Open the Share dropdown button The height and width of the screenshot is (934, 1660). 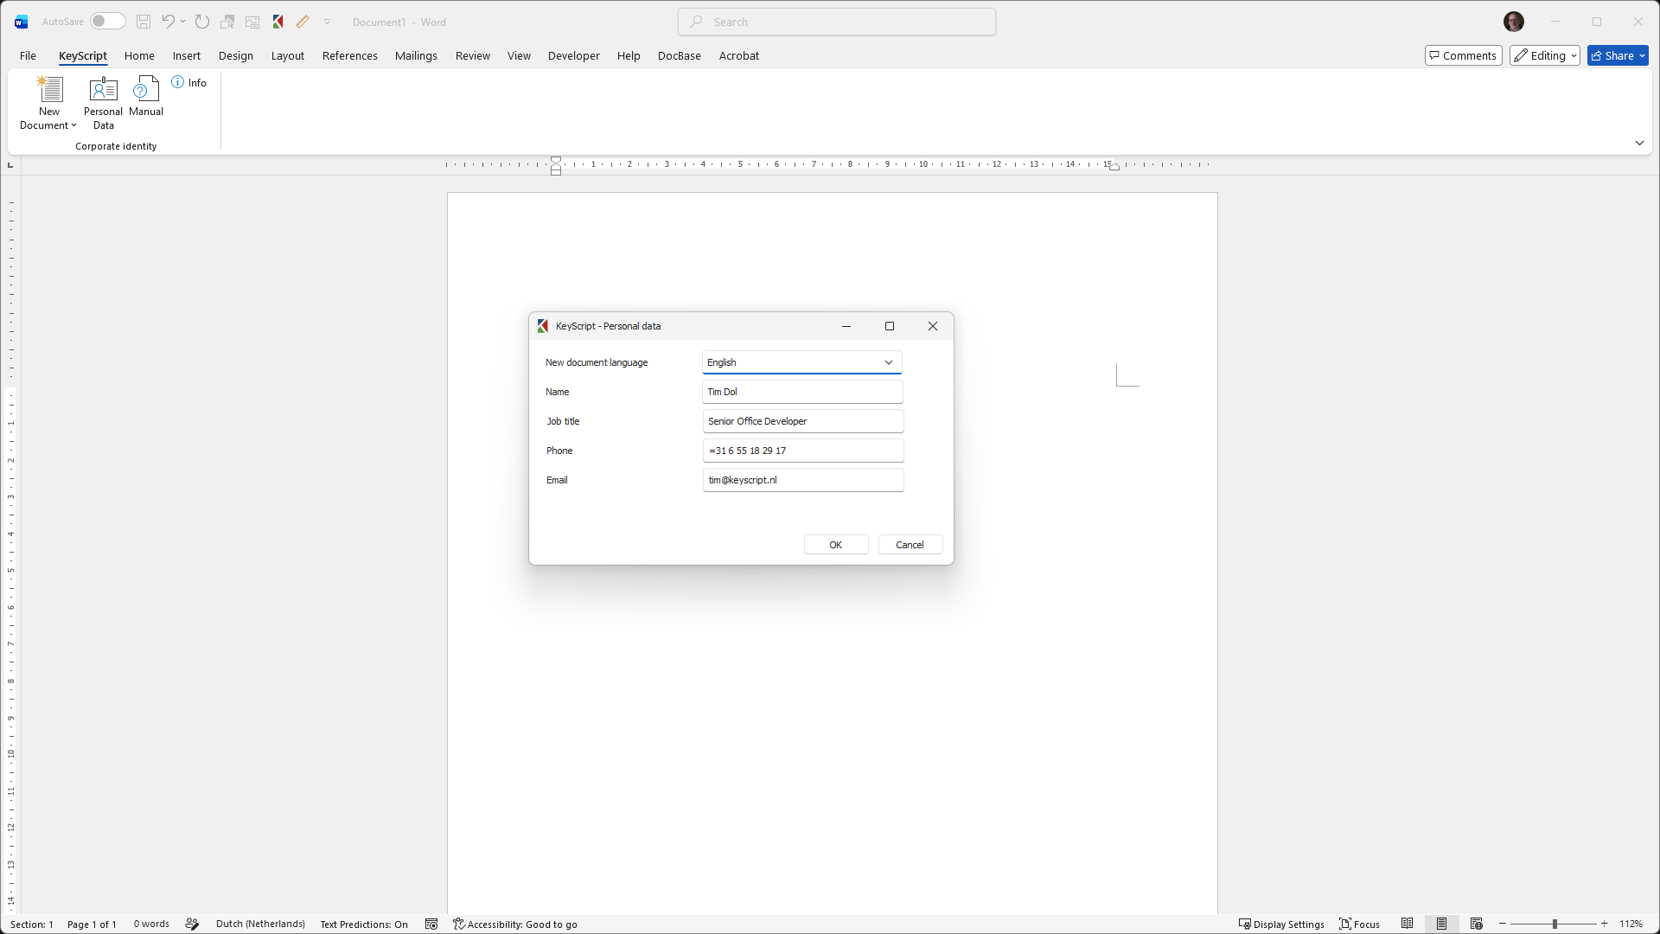pos(1618,55)
